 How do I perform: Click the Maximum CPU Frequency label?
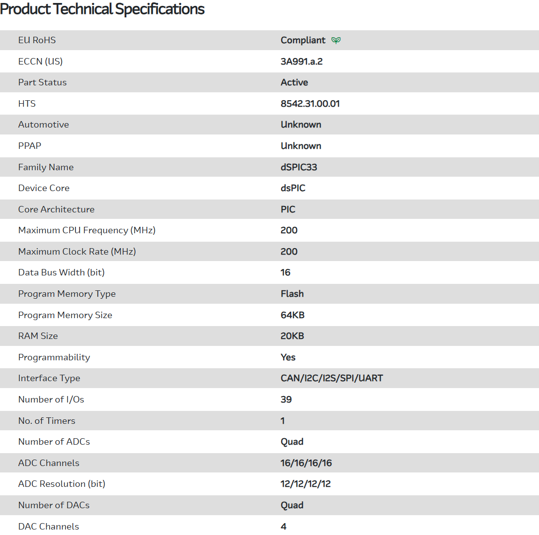pos(87,230)
